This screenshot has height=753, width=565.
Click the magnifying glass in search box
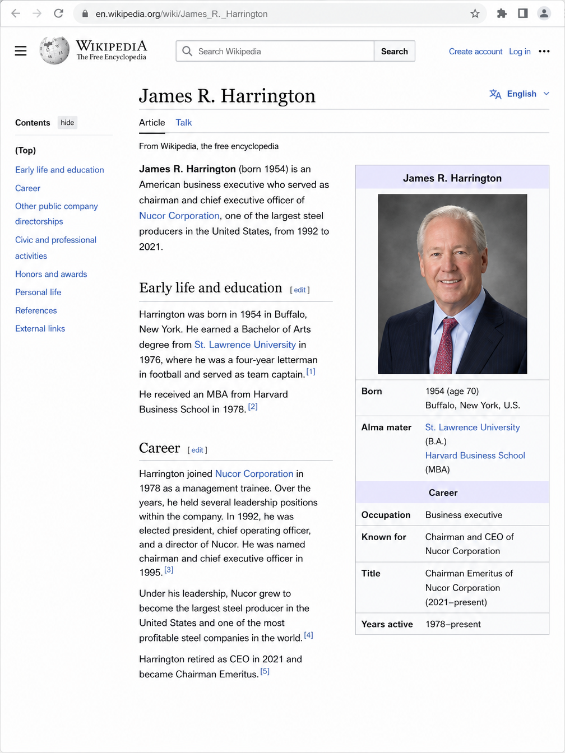187,51
